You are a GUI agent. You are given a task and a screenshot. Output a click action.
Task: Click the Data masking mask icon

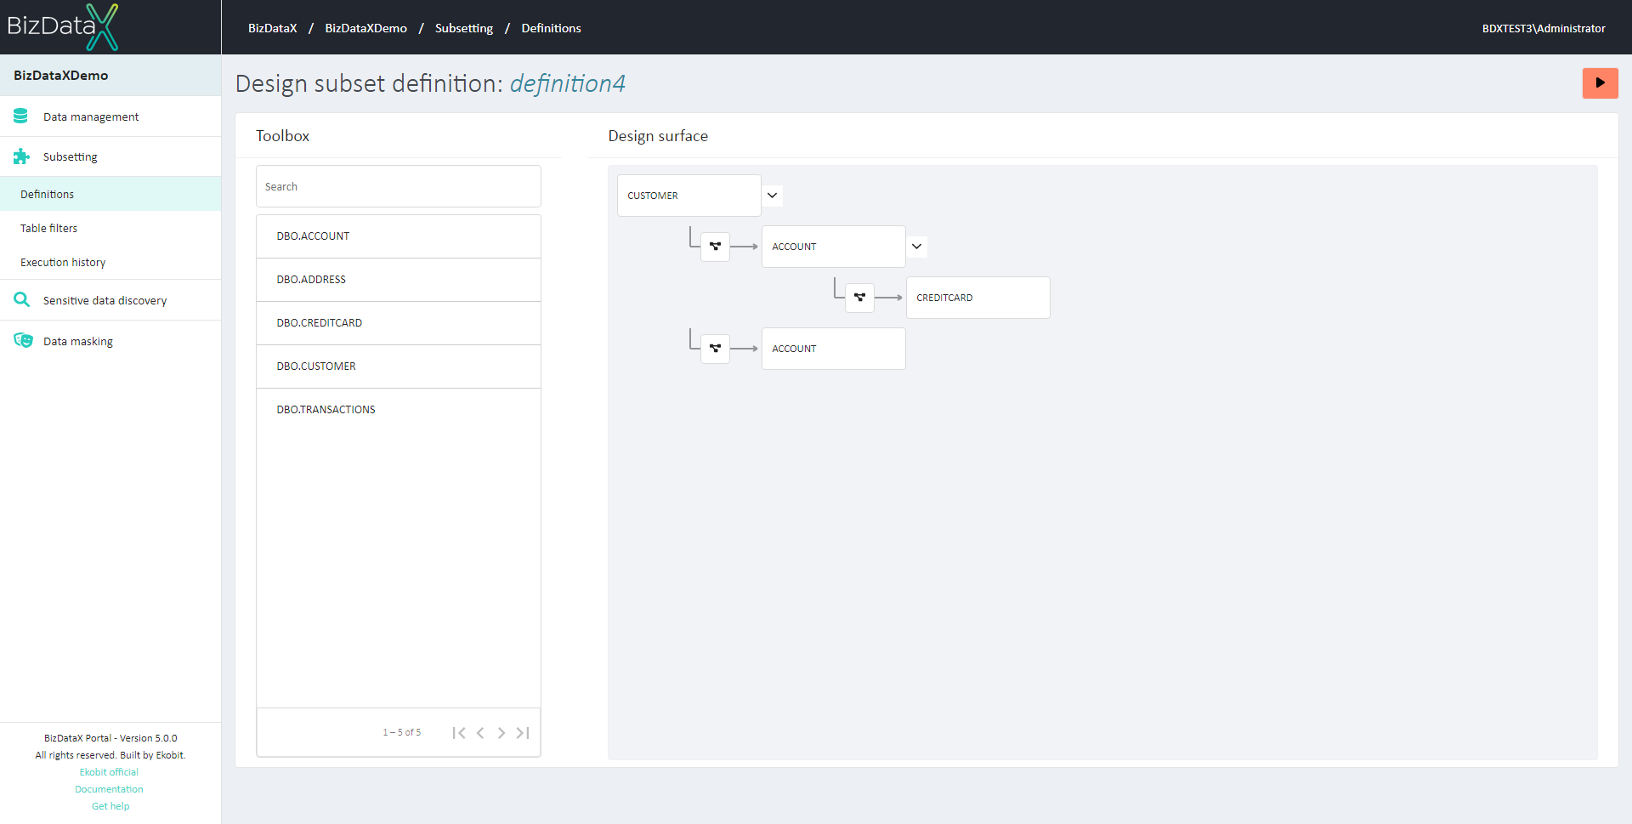click(x=23, y=341)
